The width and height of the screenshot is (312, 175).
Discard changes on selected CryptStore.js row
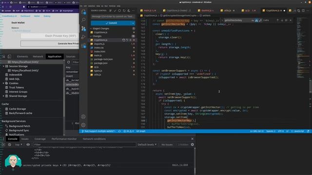(x=127, y=40)
